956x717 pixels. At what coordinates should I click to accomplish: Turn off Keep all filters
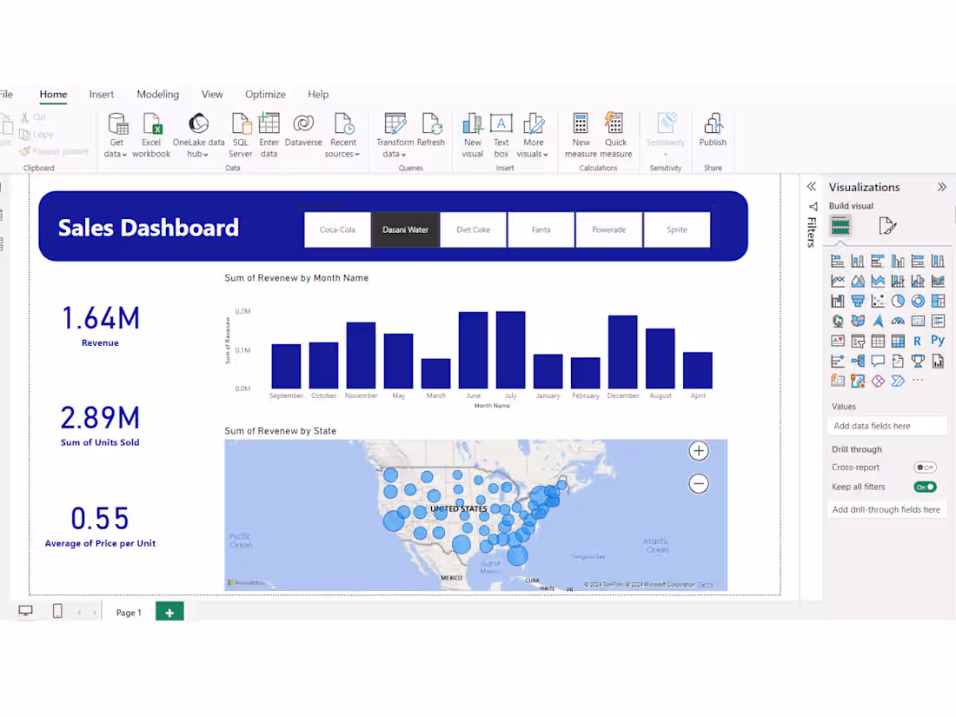click(925, 487)
